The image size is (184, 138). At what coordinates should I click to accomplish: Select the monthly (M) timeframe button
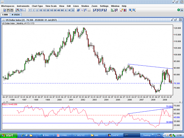coord(73,10)
